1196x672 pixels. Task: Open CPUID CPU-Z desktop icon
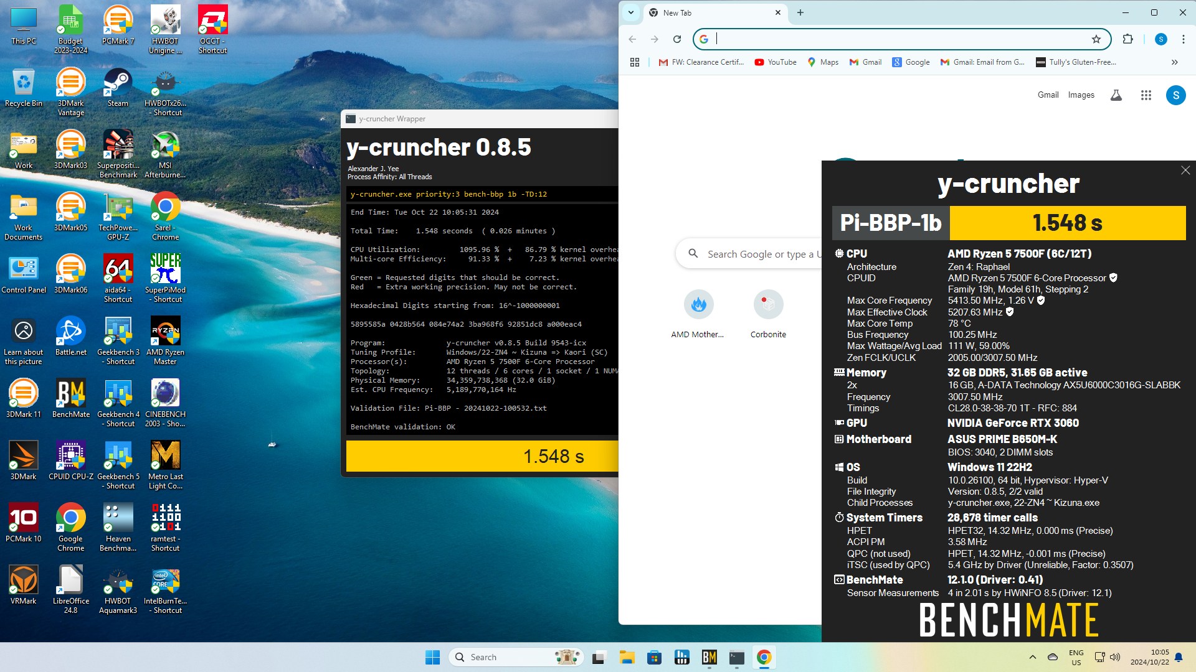70,460
